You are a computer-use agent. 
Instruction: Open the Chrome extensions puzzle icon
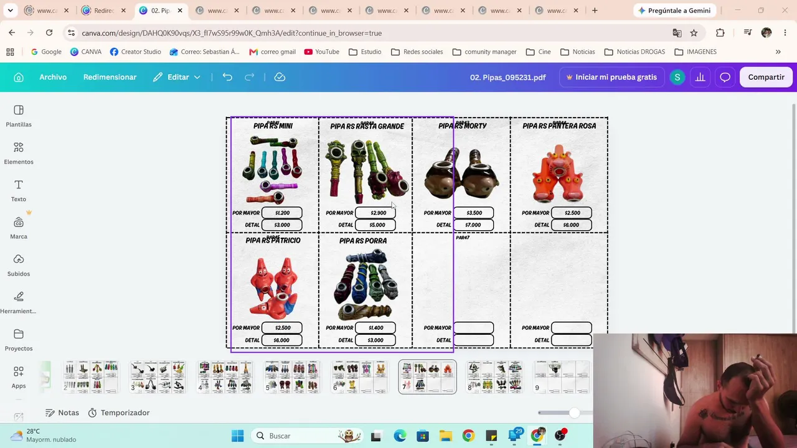point(720,33)
